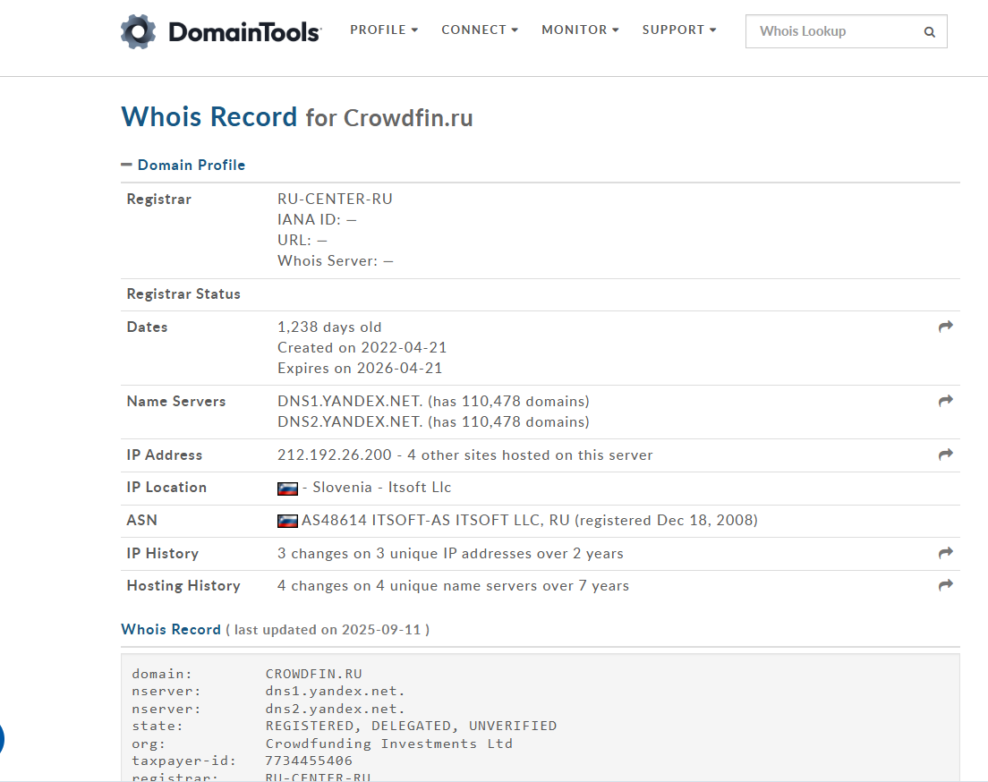Click the 'for Crowdfin.ru' page title text
988x782 pixels.
pos(389,118)
